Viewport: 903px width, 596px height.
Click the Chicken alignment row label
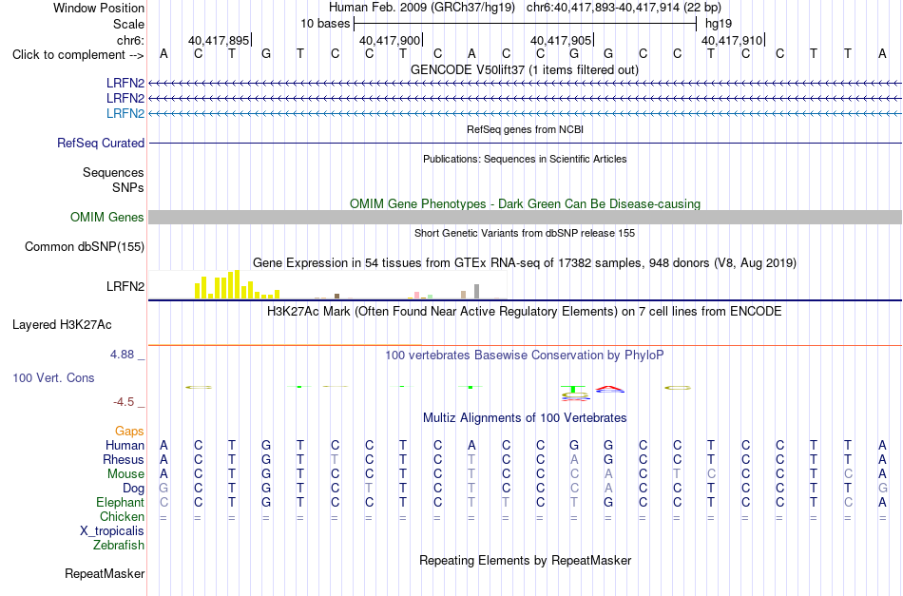[x=122, y=516]
